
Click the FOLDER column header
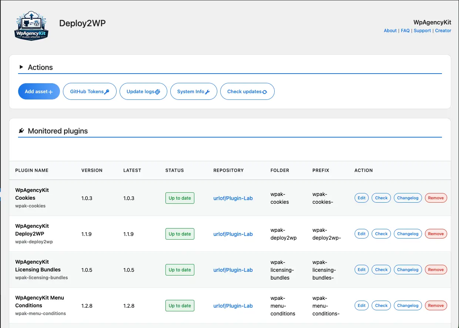280,170
